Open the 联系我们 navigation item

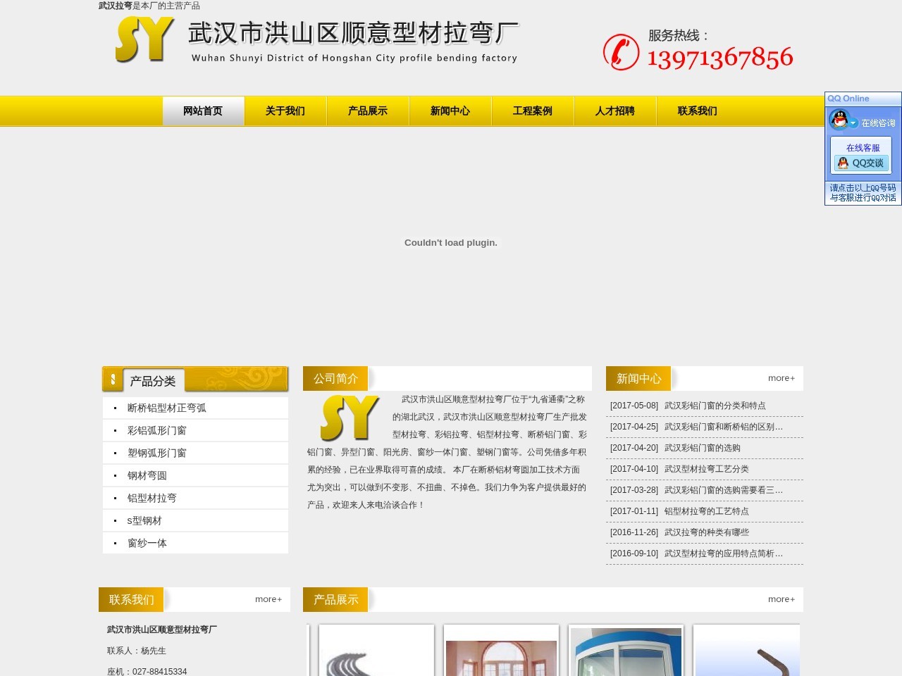[x=698, y=111]
